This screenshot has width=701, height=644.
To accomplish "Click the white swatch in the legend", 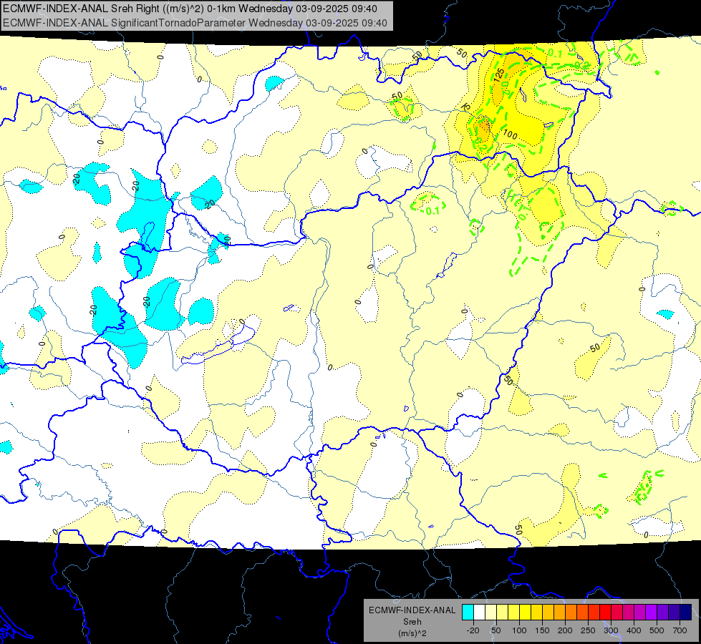I will 479,612.
